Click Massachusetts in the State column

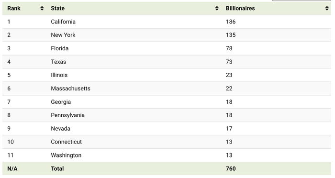70,89
